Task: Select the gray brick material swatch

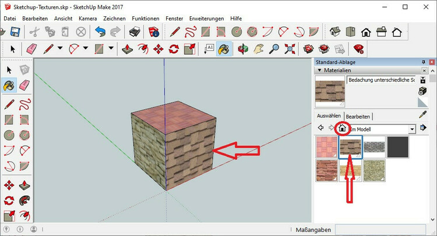Action: coord(374,147)
